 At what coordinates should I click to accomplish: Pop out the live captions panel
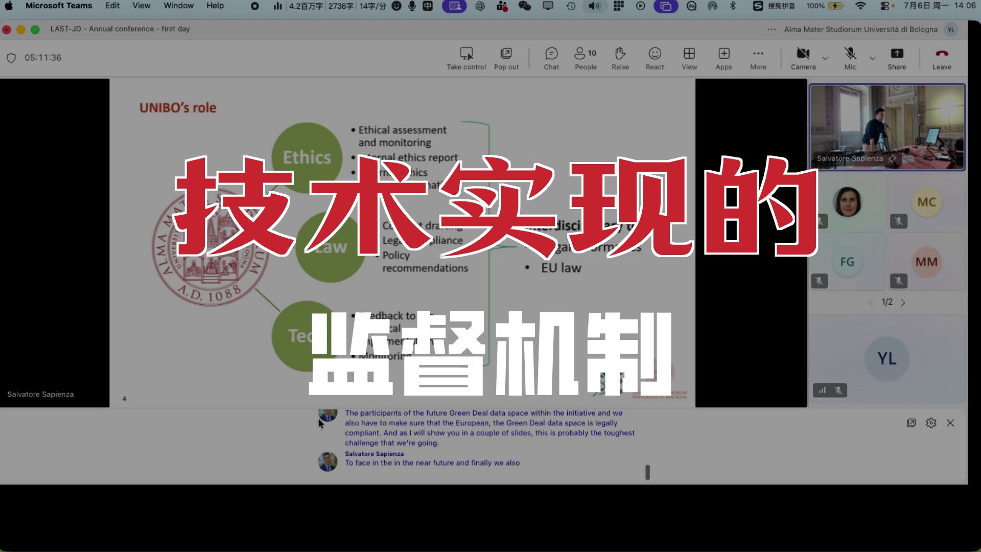911,423
